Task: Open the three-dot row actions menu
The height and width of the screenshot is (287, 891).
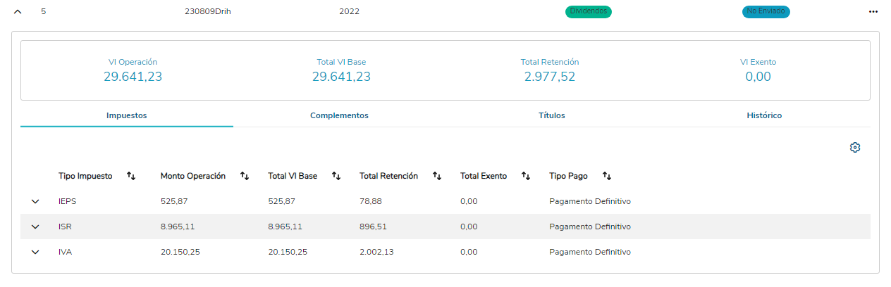Action: [x=873, y=12]
